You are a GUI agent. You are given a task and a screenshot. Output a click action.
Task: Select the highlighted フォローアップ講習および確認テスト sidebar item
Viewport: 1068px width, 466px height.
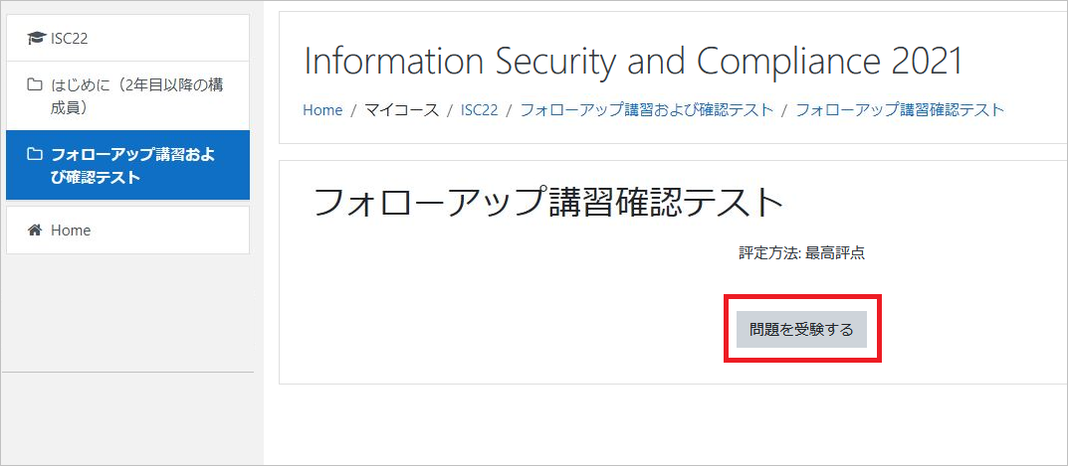pyautogui.click(x=127, y=165)
